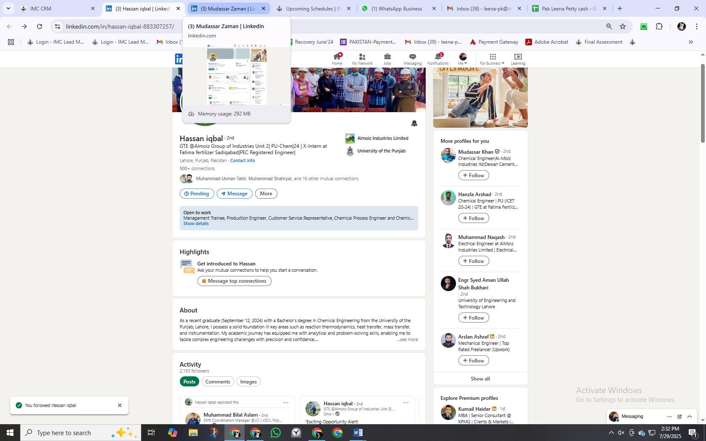Follow Hanzla Arshad
The width and height of the screenshot is (706, 441).
(474, 218)
